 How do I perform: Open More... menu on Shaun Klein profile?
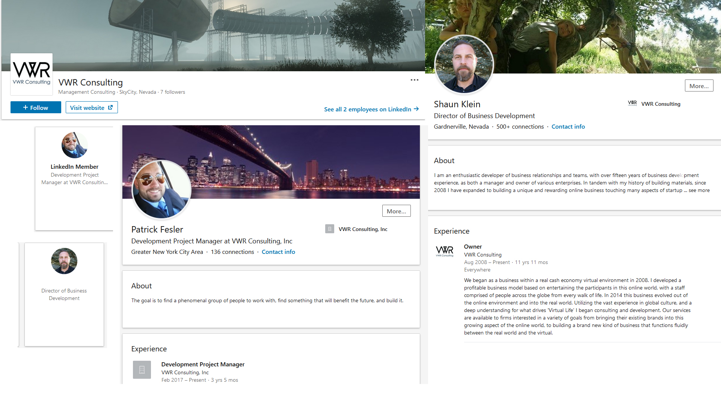point(699,86)
